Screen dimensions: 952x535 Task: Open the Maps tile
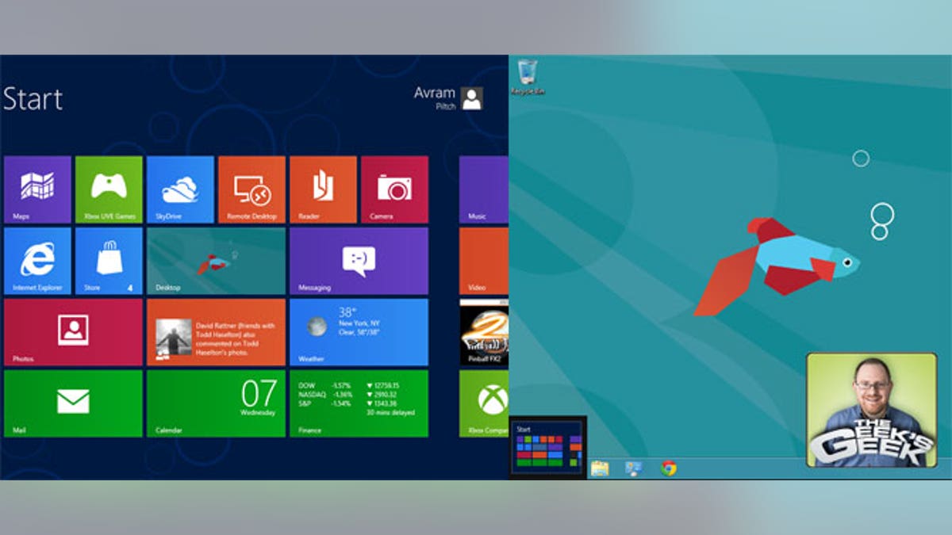click(x=37, y=189)
